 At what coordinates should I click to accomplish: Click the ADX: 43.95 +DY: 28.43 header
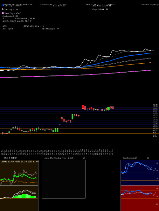pos(20,161)
